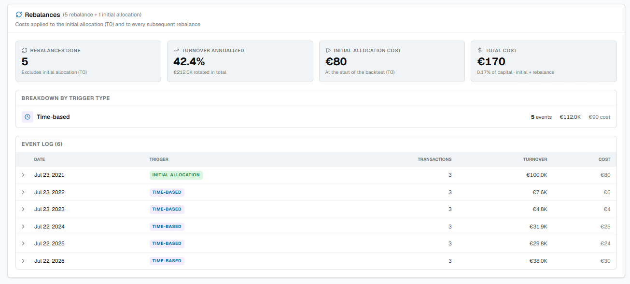Expand the Jul 23, 2021 event row

(x=23, y=175)
